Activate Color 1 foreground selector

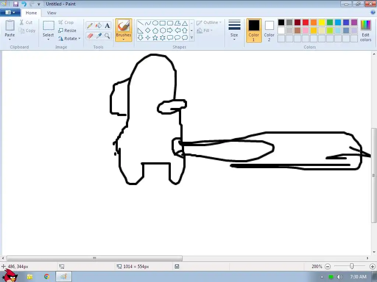pos(254,30)
